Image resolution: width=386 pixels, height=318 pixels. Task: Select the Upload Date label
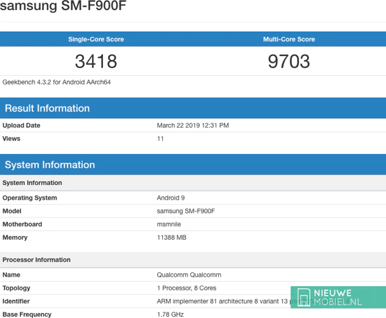22,125
